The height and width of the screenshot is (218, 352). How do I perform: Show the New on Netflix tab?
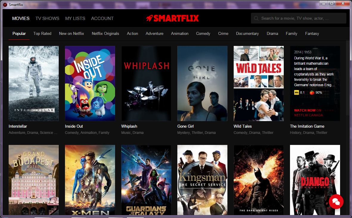coord(72,33)
